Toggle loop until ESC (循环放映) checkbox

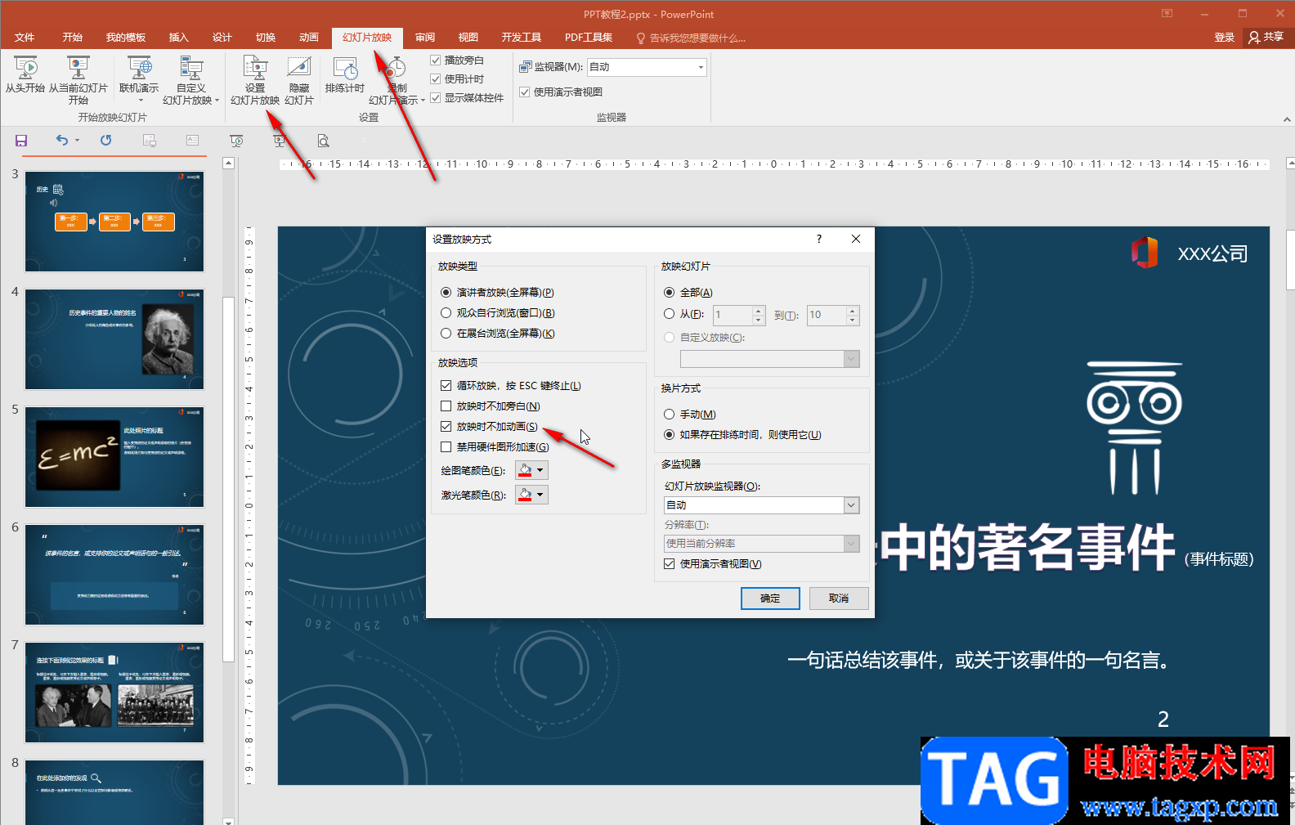(446, 385)
